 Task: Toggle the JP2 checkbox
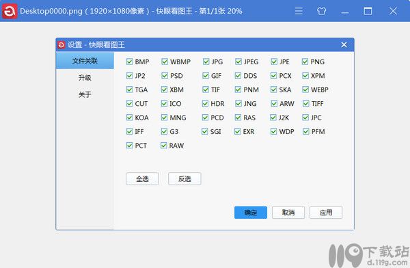pos(129,76)
